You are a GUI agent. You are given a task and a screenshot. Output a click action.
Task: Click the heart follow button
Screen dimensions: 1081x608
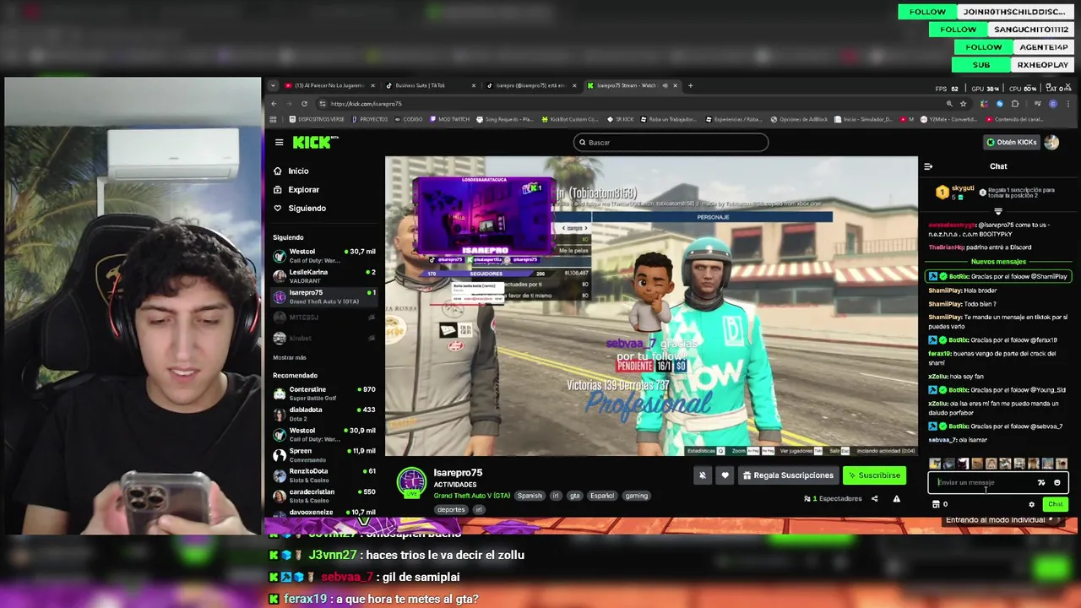[725, 475]
